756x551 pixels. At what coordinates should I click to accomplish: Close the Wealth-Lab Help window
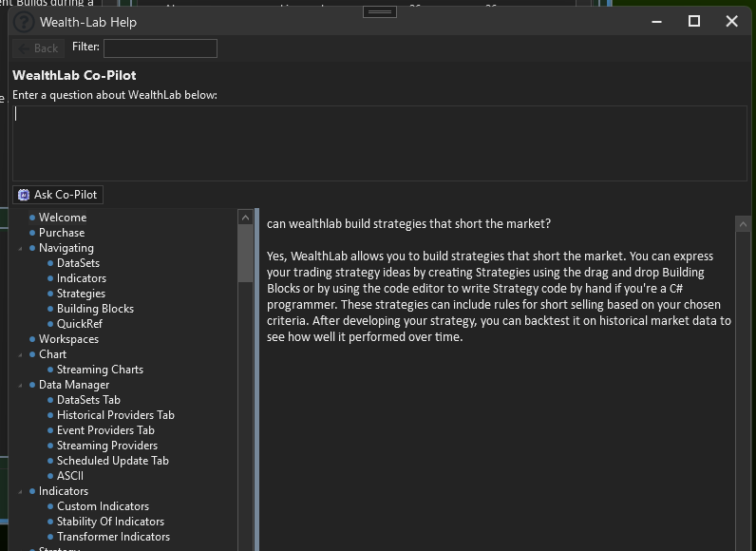point(732,21)
